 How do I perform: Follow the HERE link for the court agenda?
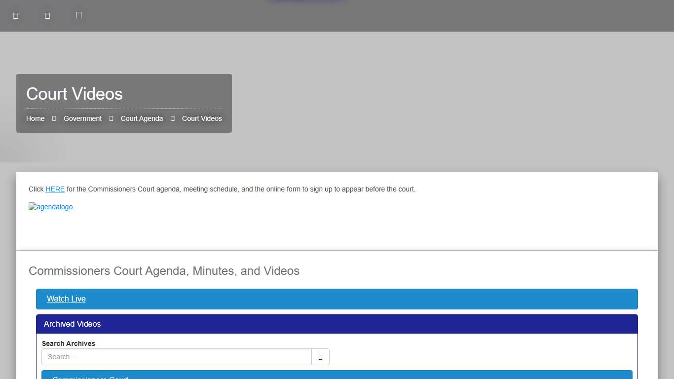coord(55,189)
